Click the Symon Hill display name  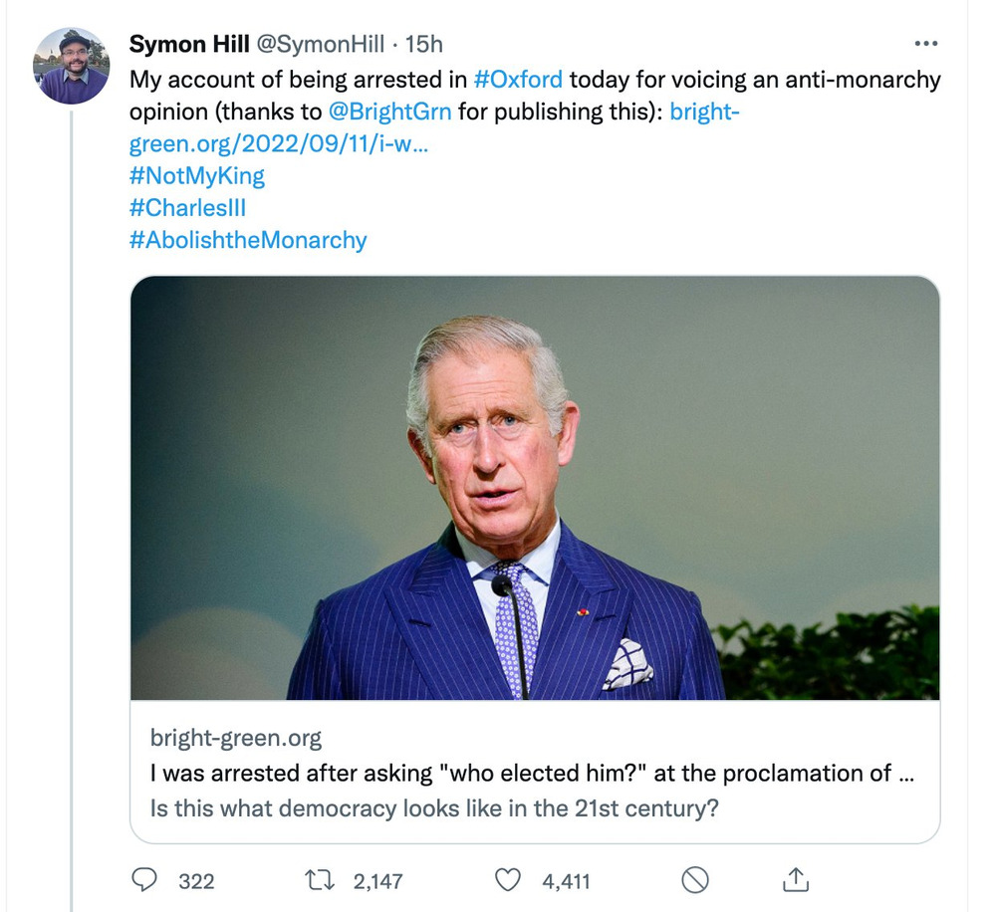(190, 45)
